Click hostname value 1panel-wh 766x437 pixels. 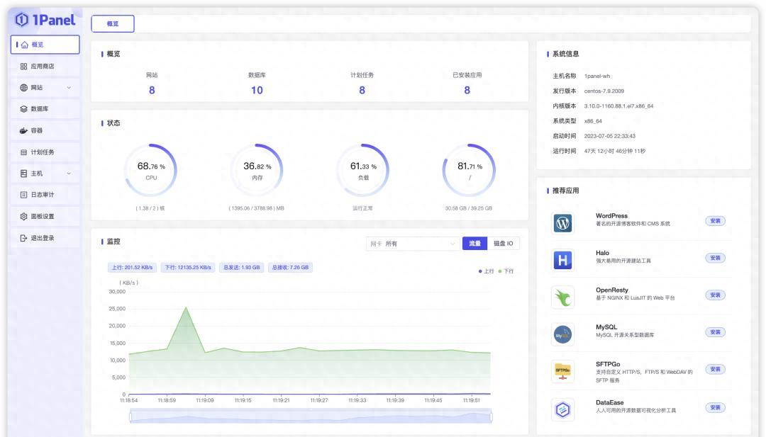(597, 76)
